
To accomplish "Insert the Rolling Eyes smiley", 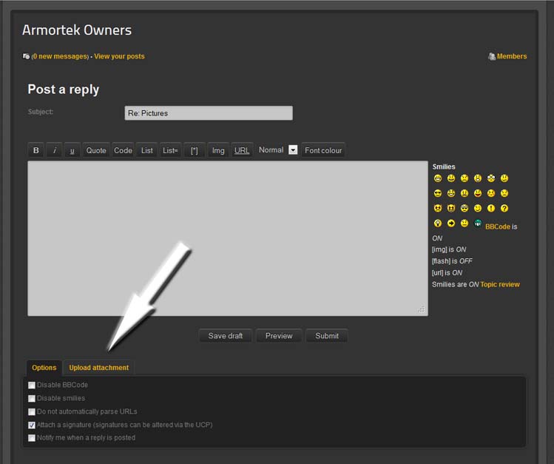I will (x=465, y=208).
